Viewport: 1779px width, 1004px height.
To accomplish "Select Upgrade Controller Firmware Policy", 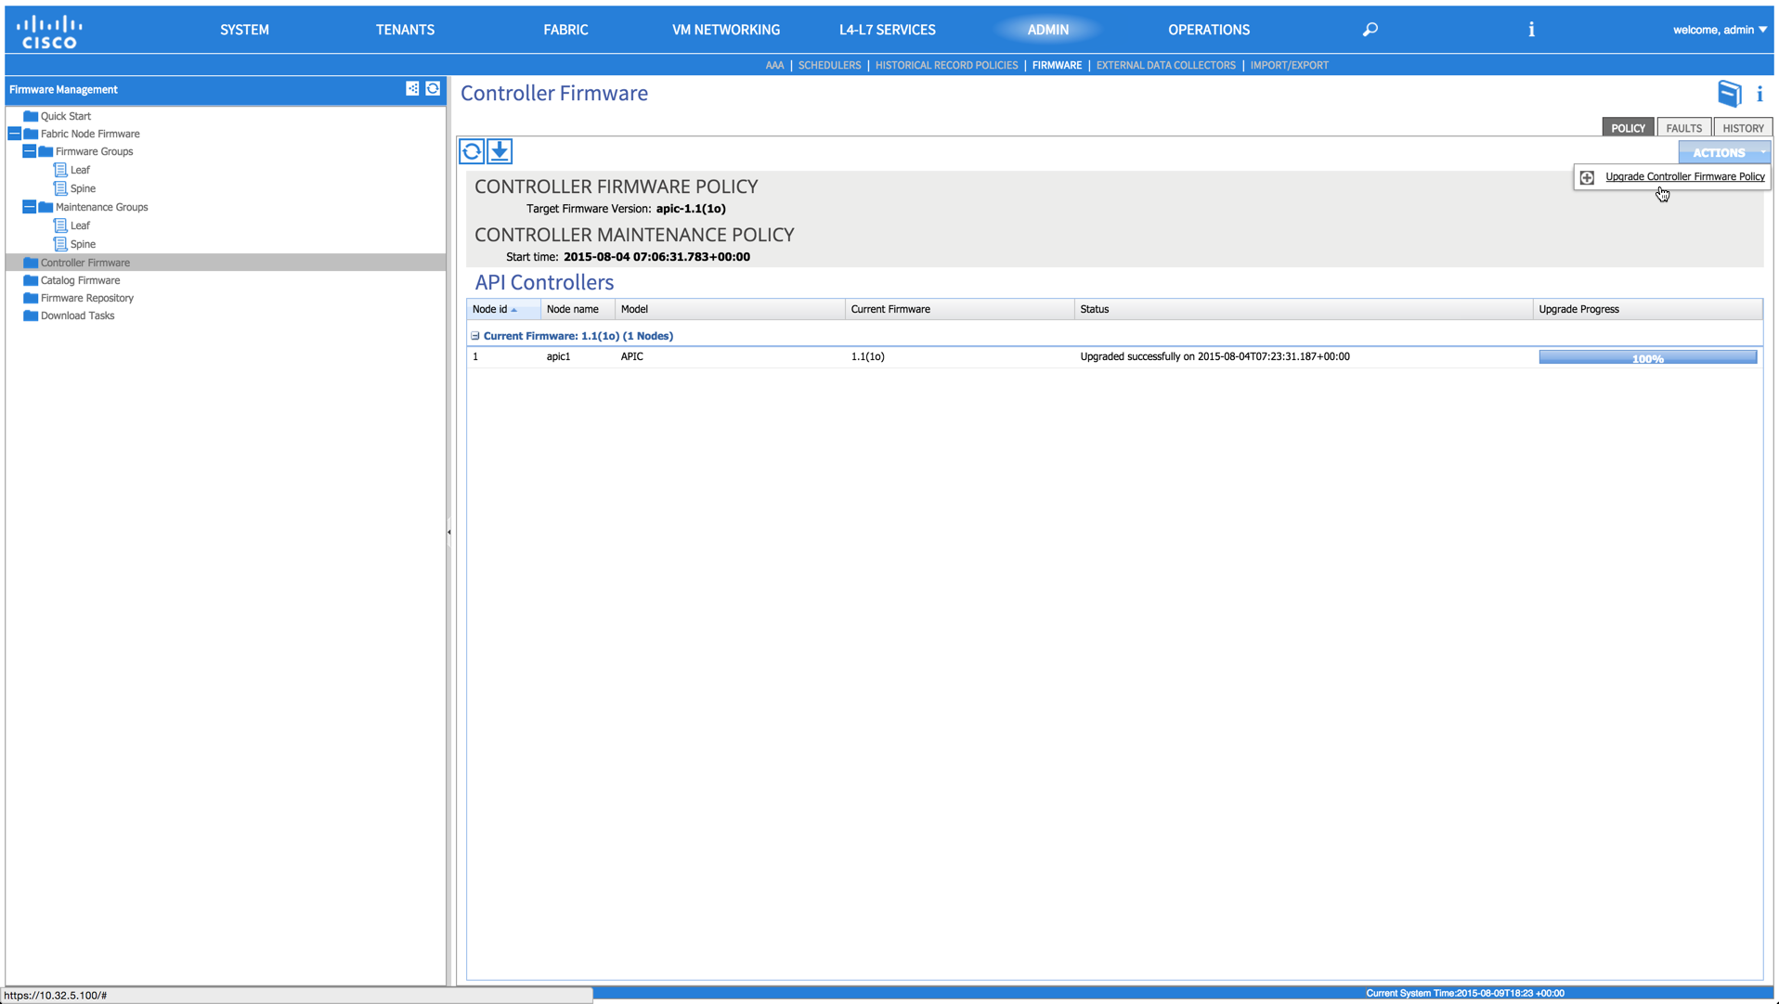I will [1684, 176].
